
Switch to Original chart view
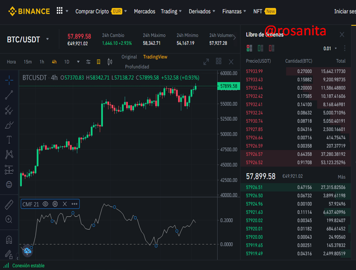129,57
